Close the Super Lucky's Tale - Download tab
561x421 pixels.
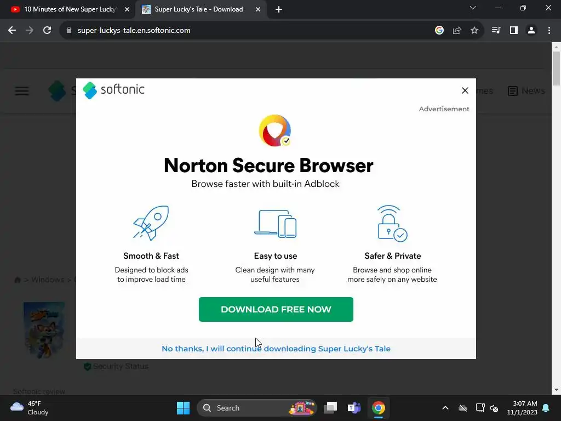pyautogui.click(x=258, y=10)
